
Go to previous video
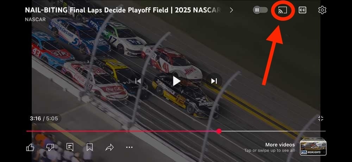coord(138,81)
